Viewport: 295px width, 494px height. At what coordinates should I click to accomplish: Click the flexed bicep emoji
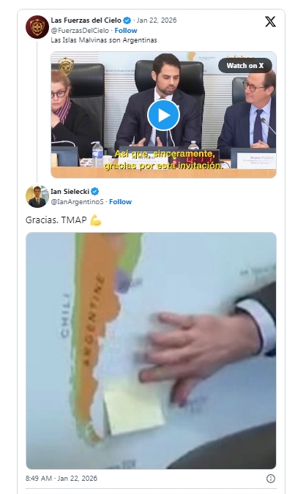point(96,220)
